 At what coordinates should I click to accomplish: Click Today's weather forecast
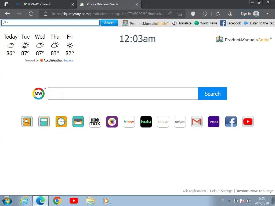(x=10, y=45)
